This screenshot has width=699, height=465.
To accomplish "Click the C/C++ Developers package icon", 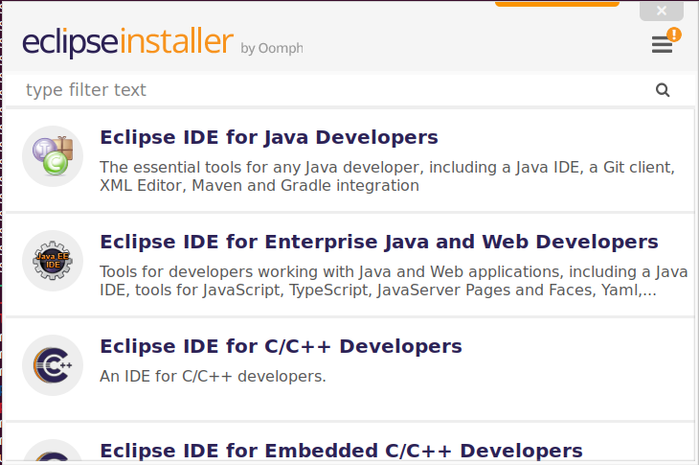I will [53, 365].
